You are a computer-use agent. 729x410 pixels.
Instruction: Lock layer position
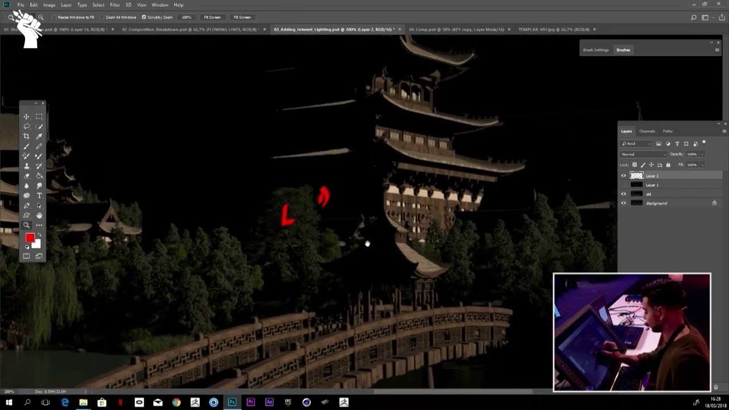tap(652, 165)
